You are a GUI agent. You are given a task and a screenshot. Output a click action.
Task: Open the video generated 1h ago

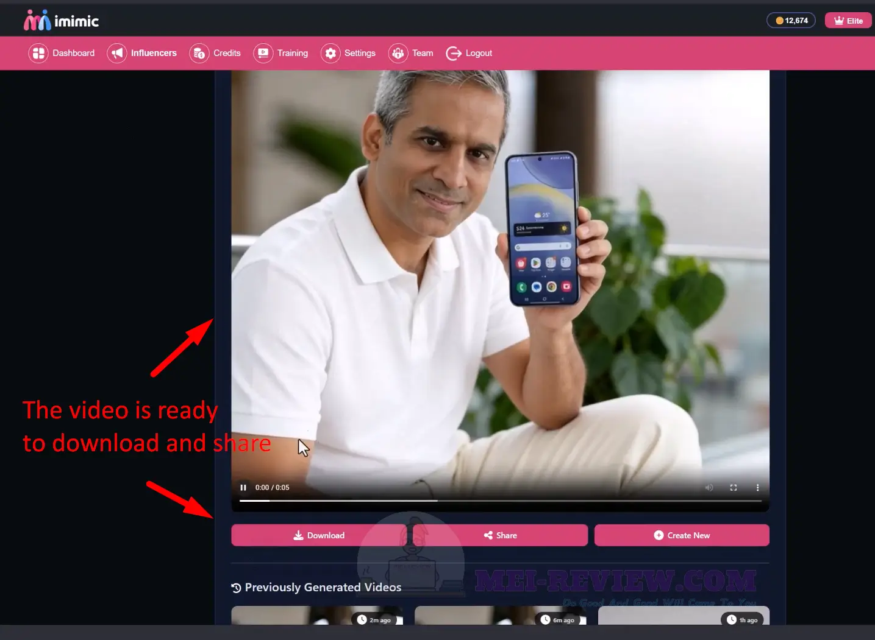pos(684,615)
